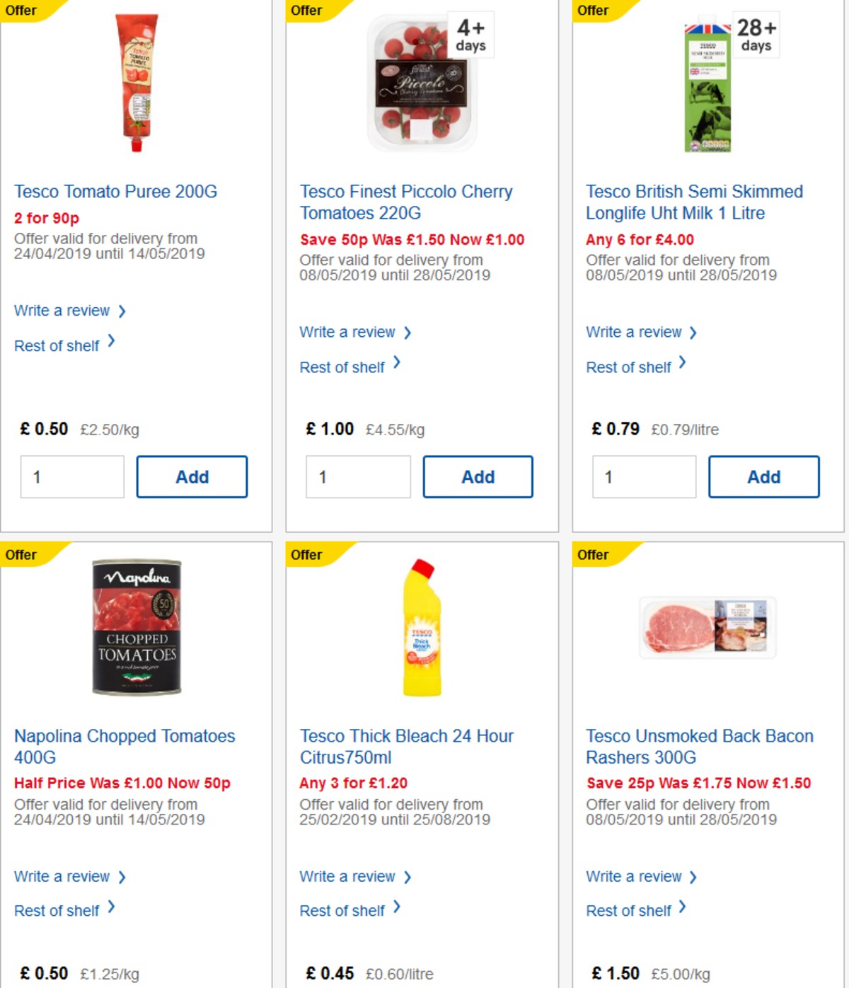
Task: Open Tesco Finest Piccolo Cherry Tomatoes product page
Action: (x=406, y=202)
